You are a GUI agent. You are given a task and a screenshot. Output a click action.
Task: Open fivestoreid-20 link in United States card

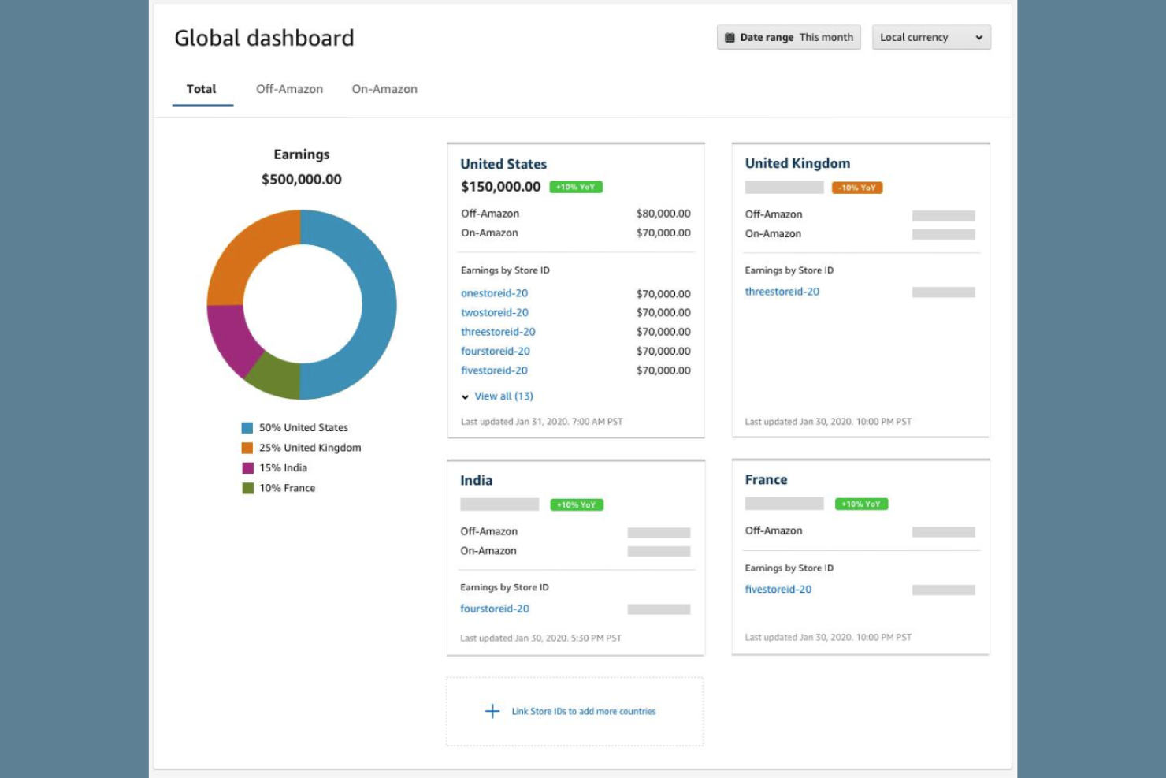coord(494,370)
